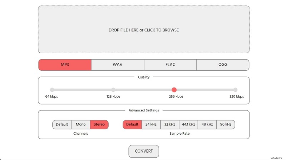
Task: Click the '256 kbps' label
Action: [x=176, y=96]
